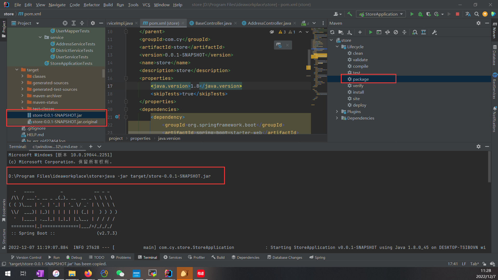Open Maven Settings wrench icon
The image size is (498, 280).
pyautogui.click(x=434, y=32)
